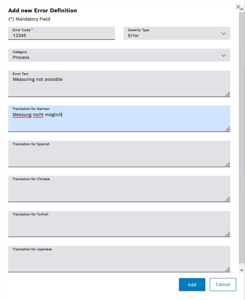Click the Translation for Turkish text area
The height and width of the screenshot is (300, 245).
pyautogui.click(x=119, y=224)
